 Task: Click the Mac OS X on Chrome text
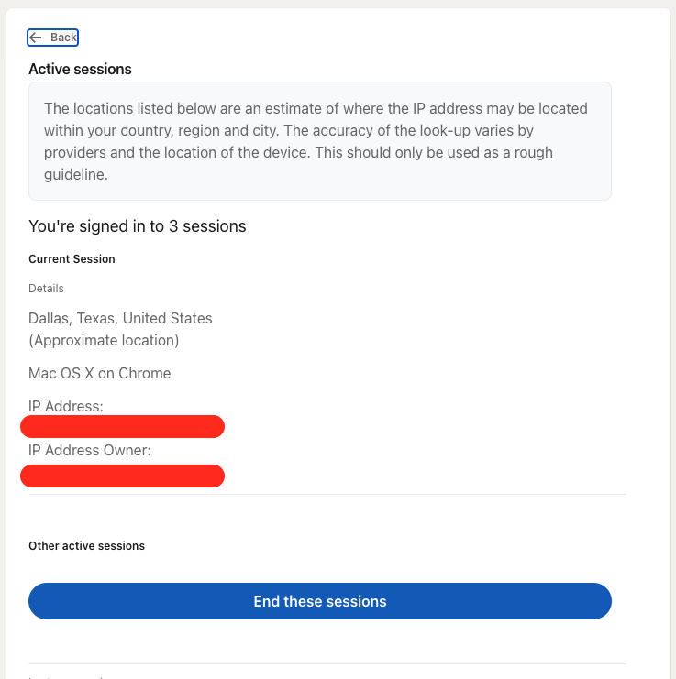(x=99, y=373)
